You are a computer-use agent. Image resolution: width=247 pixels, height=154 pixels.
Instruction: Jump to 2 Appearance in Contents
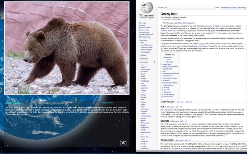coord(166,64)
